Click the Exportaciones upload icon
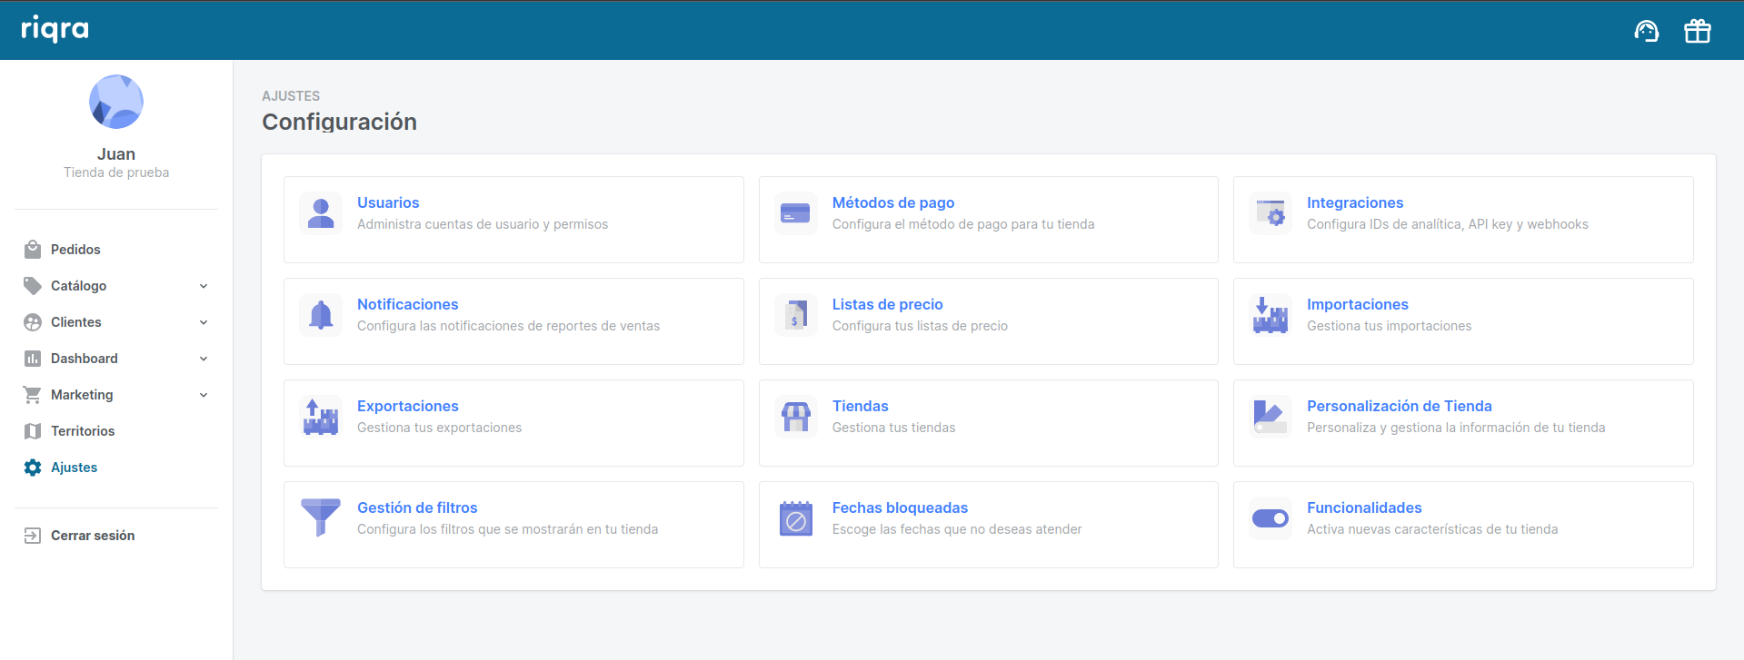This screenshot has width=1744, height=660. 321,417
